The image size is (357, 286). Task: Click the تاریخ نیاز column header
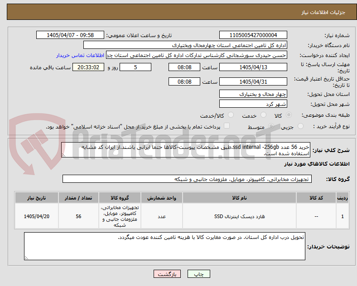(x=37, y=198)
